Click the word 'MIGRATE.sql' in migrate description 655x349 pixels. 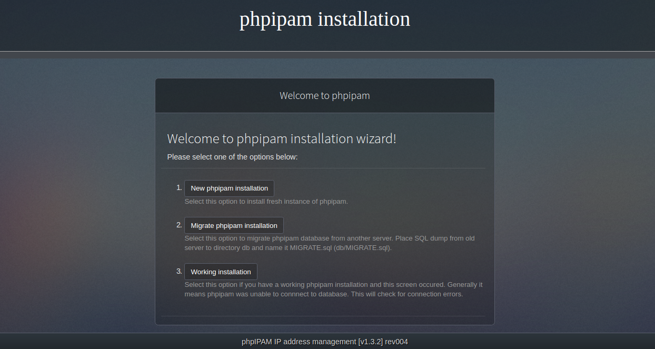pos(311,247)
